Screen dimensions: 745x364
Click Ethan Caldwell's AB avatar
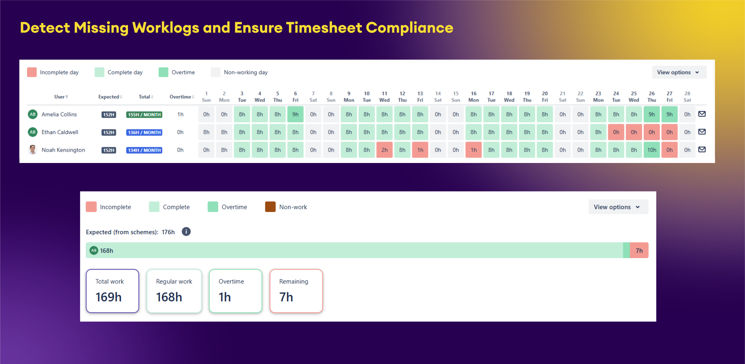click(x=32, y=132)
